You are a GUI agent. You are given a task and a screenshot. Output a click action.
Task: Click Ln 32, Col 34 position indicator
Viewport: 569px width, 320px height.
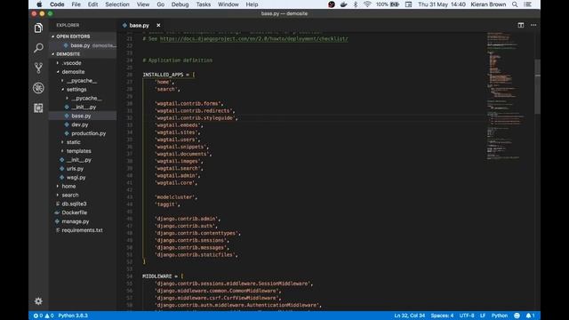(409, 316)
